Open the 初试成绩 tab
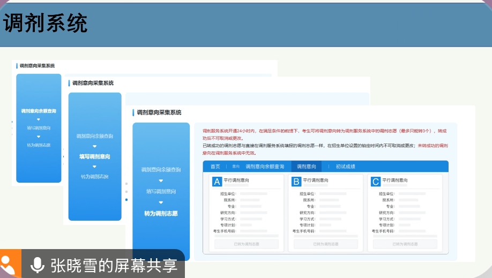492x278 pixels. click(x=345, y=167)
